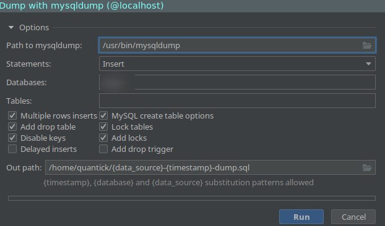This screenshot has height=226, width=385.
Task: Toggle MySQL create table options checkbox
Action: 103,115
